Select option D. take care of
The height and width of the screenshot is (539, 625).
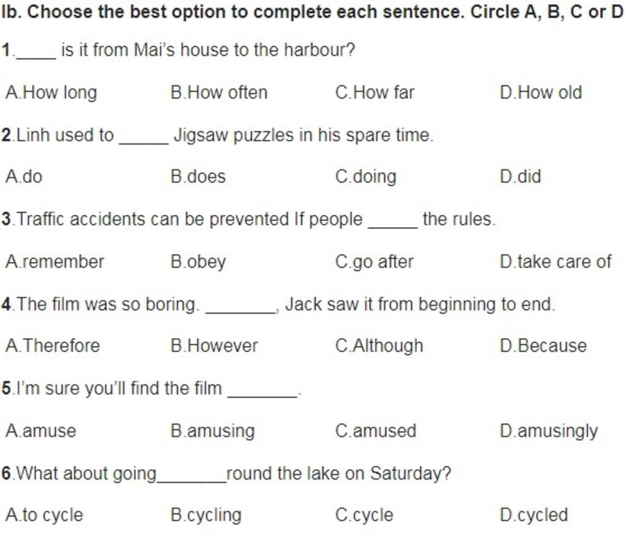[555, 261]
